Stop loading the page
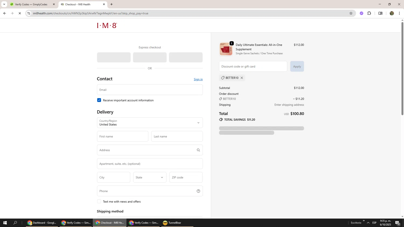Image resolution: width=404 pixels, height=227 pixels. click(20, 13)
